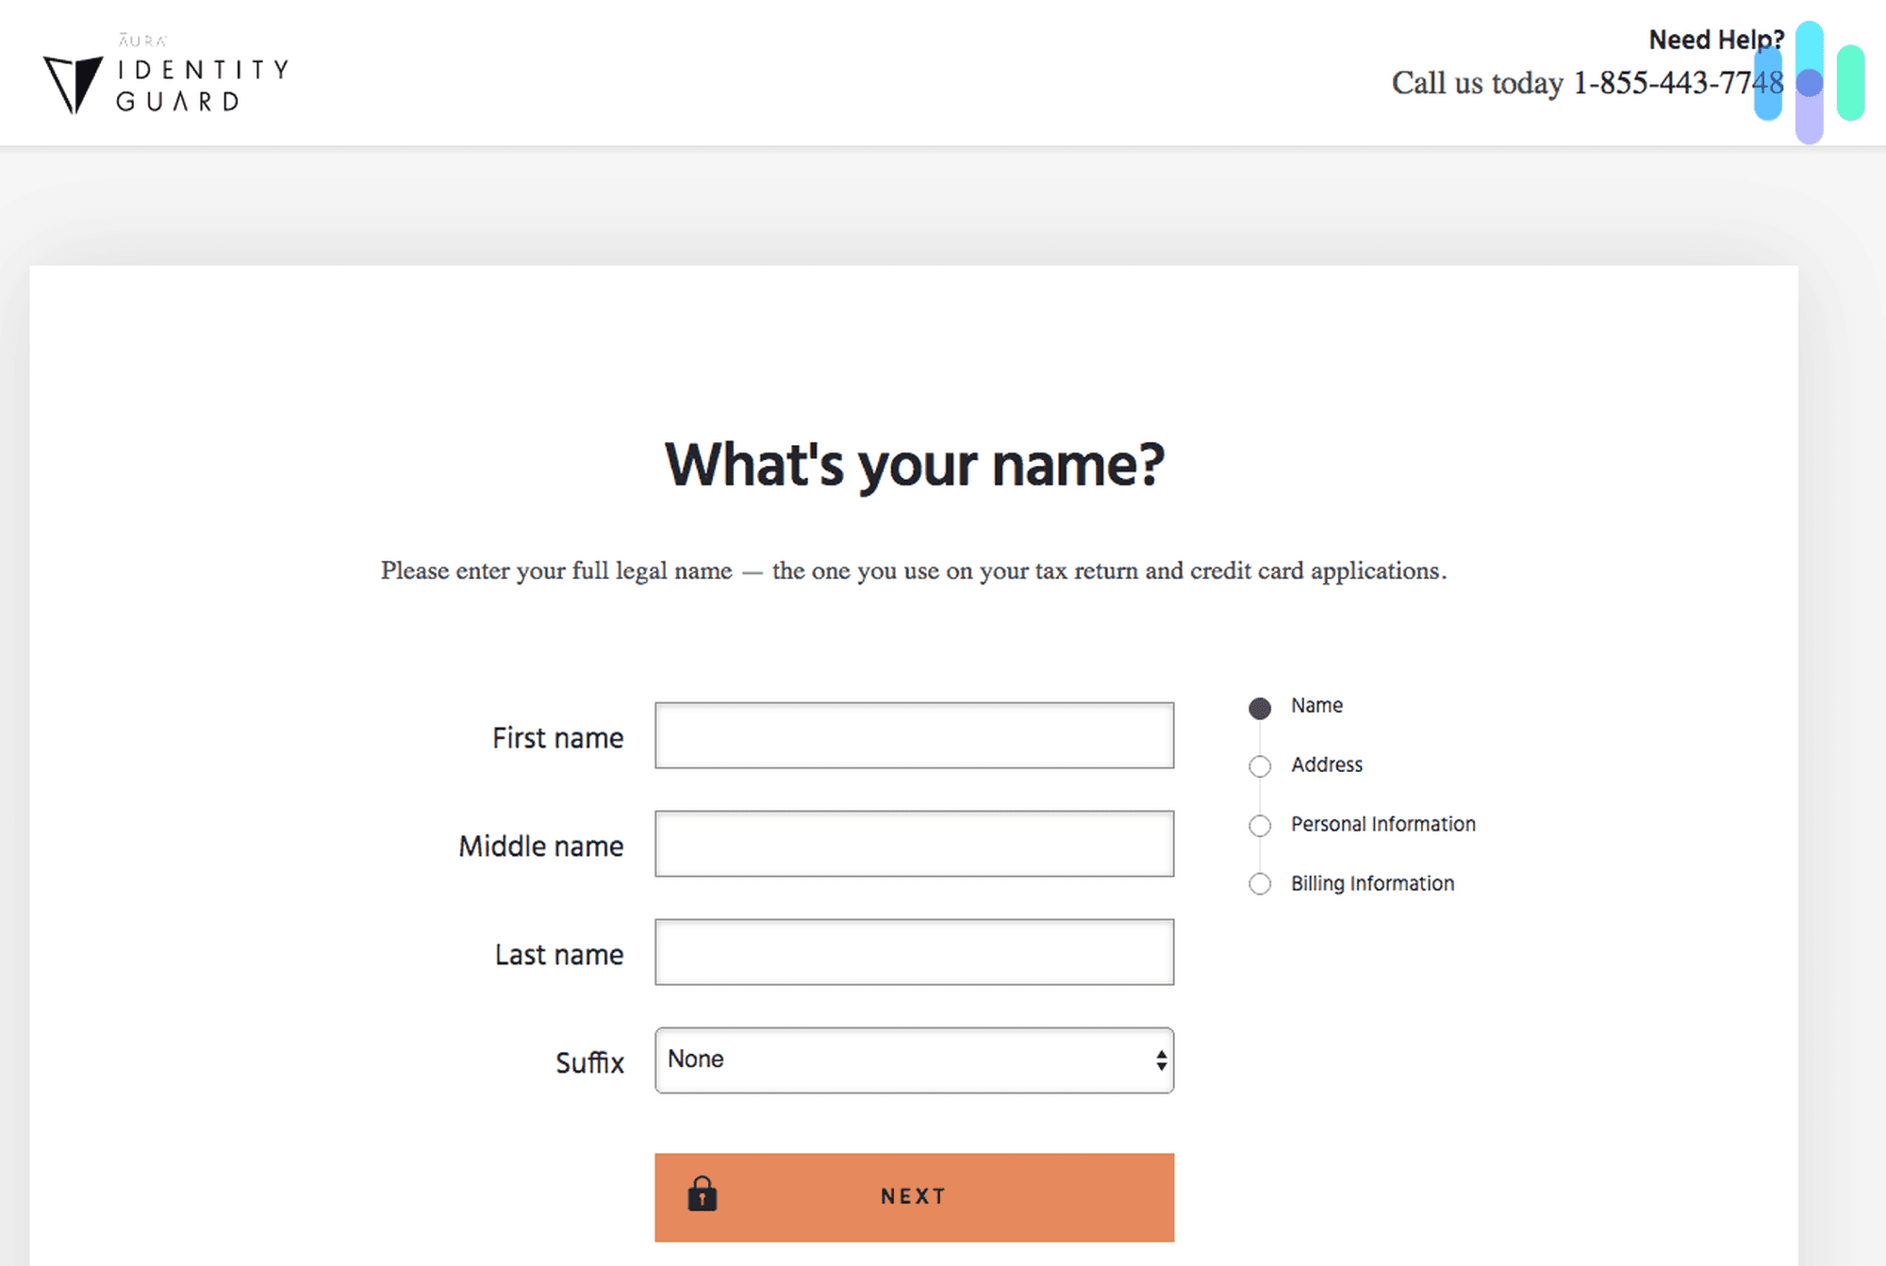The height and width of the screenshot is (1266, 1886).
Task: Click inside the First name field
Action: point(914,735)
